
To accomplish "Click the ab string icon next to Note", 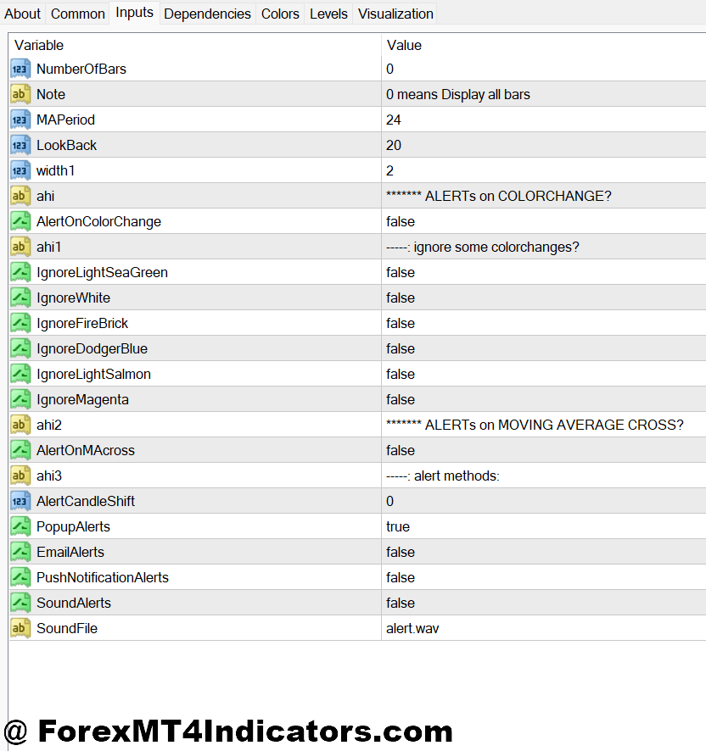I will [20, 94].
